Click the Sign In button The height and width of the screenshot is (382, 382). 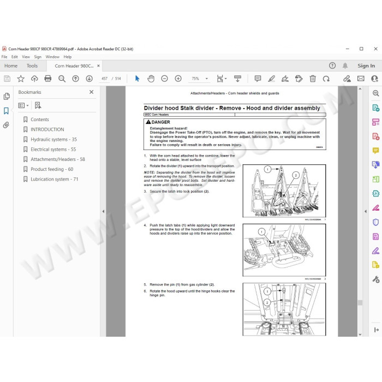point(366,66)
